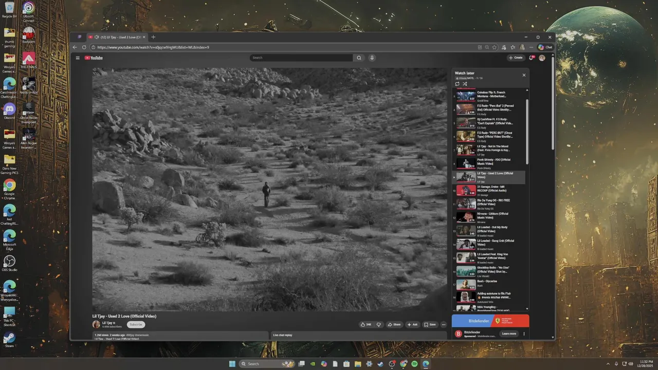Open Bitdefender ad options kebab menu

pos(524,334)
